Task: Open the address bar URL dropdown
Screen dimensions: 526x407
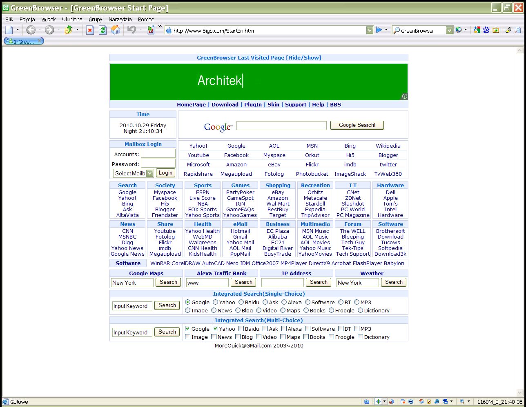Action: click(370, 30)
